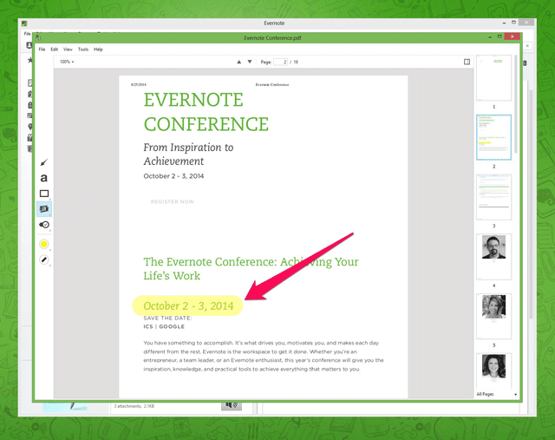Open the All Pages dropdown
This screenshot has height=440, width=555.
[497, 394]
